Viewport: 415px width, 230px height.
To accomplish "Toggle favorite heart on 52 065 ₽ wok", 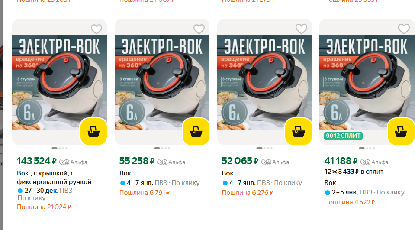I will tap(301, 29).
